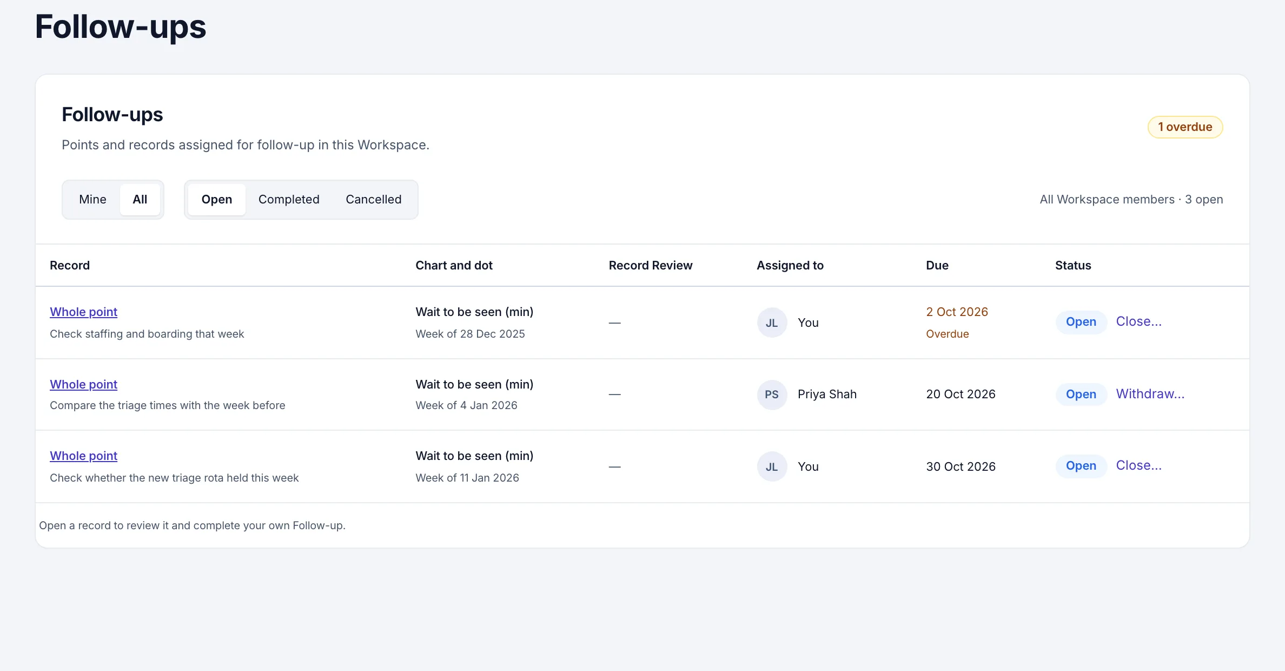This screenshot has height=671, width=1285.
Task: Click the Assigned to column header
Action: click(790, 265)
